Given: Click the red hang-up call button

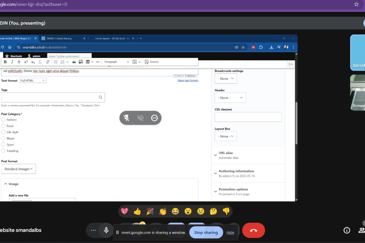Looking at the screenshot, I should 253,230.
